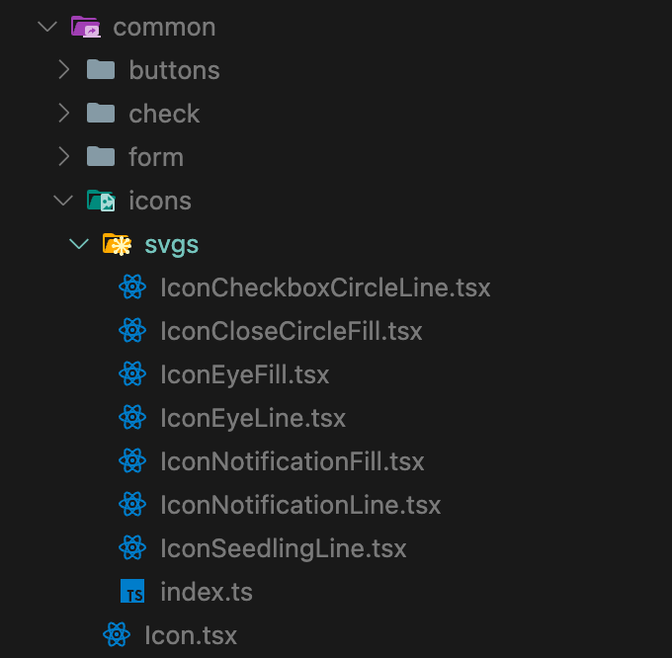Select IconSeedlingLine.tsx in the tree

pyautogui.click(x=283, y=548)
